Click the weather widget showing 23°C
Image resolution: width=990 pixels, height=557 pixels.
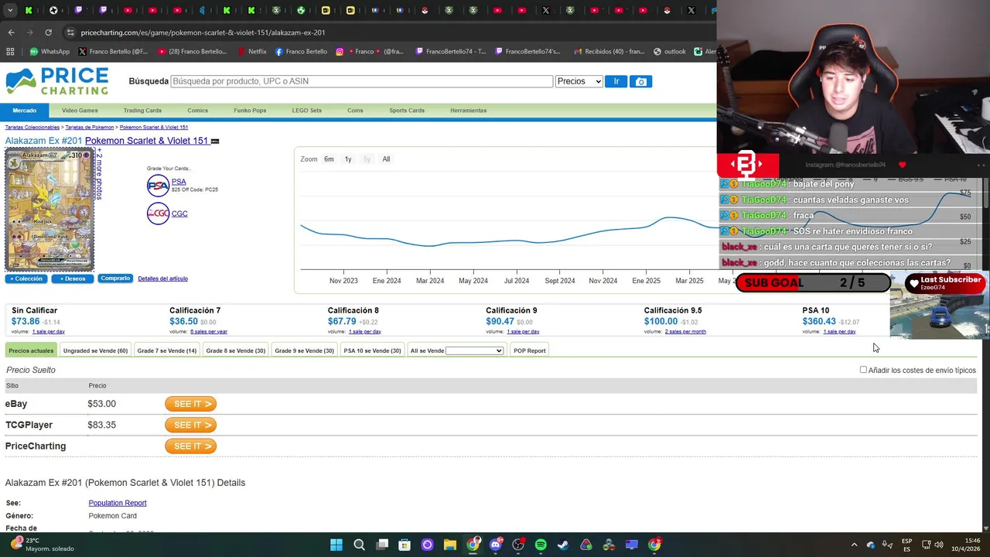[x=43, y=545]
